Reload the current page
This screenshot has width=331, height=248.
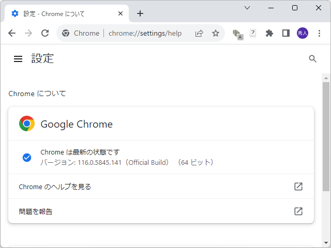click(45, 33)
